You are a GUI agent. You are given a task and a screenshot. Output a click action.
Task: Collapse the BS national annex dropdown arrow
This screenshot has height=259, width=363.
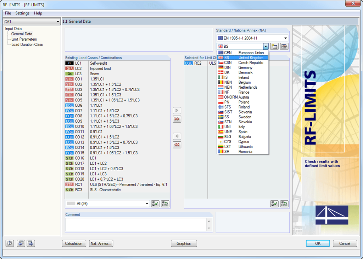[x=266, y=46]
